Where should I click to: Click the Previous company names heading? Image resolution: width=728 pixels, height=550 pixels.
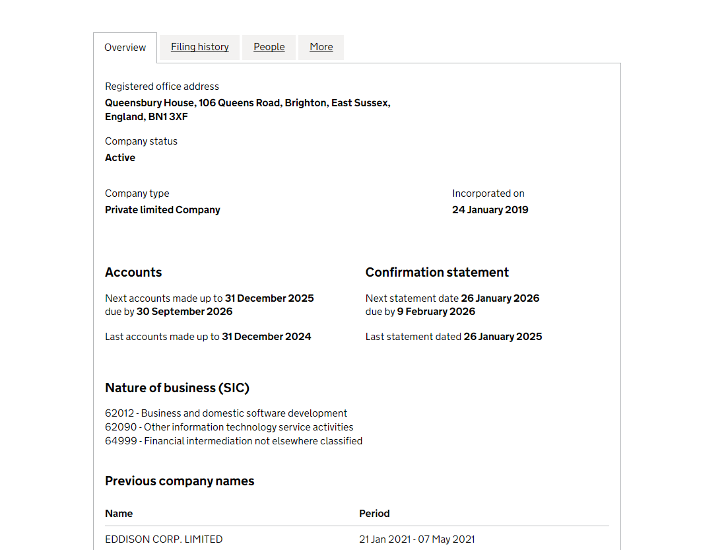tap(180, 481)
